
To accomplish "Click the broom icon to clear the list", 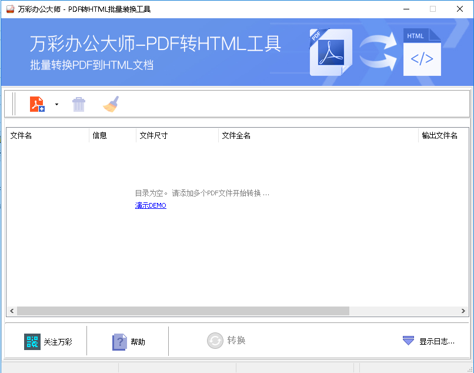I will [111, 104].
